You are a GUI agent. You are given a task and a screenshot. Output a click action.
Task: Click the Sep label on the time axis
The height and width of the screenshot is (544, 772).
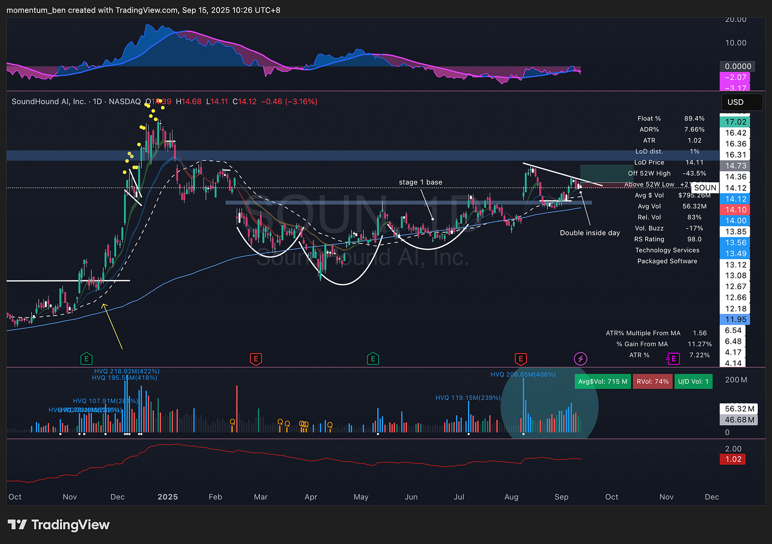562,497
